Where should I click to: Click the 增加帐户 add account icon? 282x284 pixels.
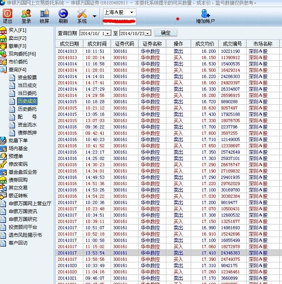(205, 13)
